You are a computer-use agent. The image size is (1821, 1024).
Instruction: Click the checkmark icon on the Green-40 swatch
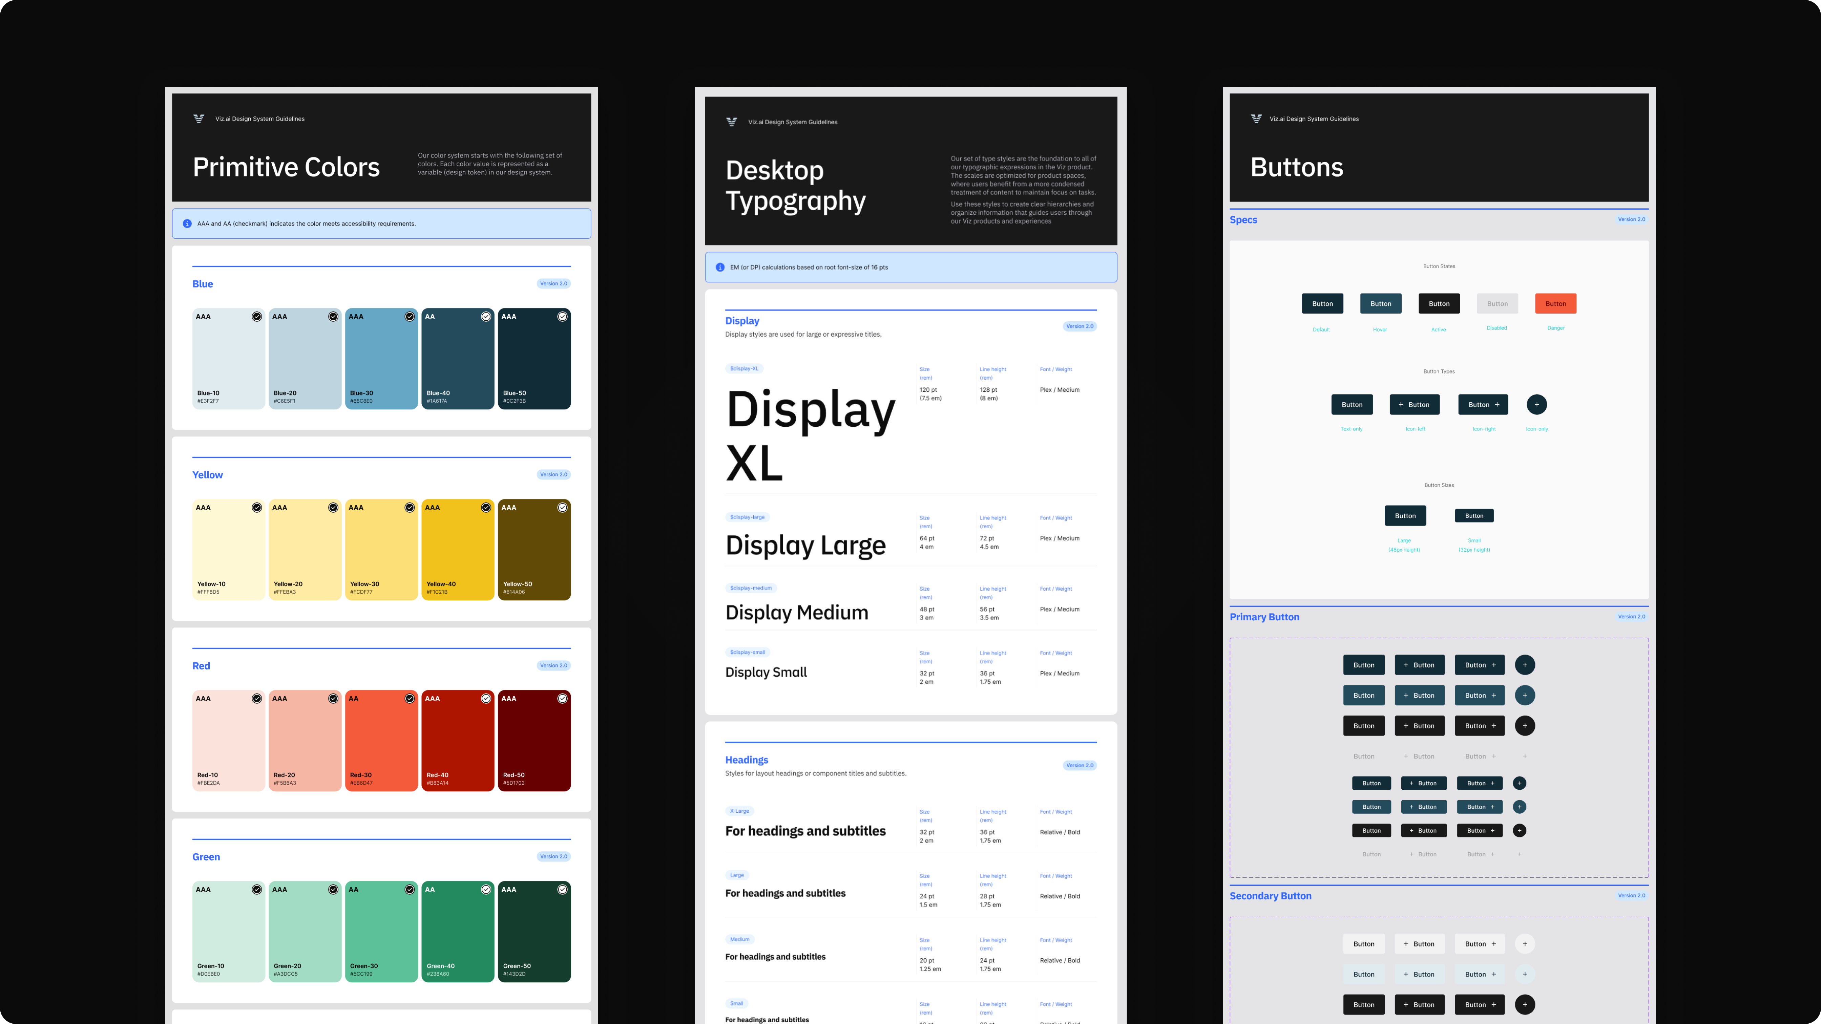click(486, 889)
